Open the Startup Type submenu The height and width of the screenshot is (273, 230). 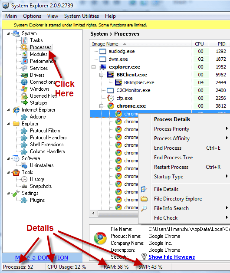click(184, 177)
